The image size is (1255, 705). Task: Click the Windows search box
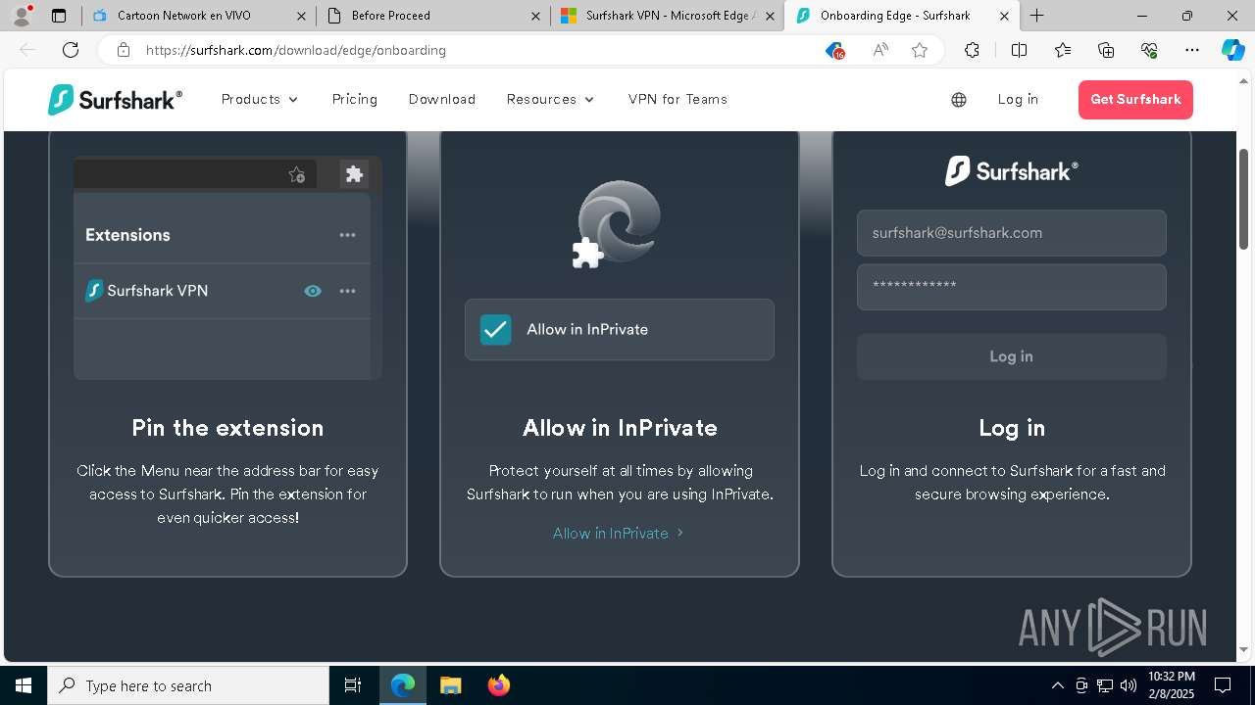(188, 685)
